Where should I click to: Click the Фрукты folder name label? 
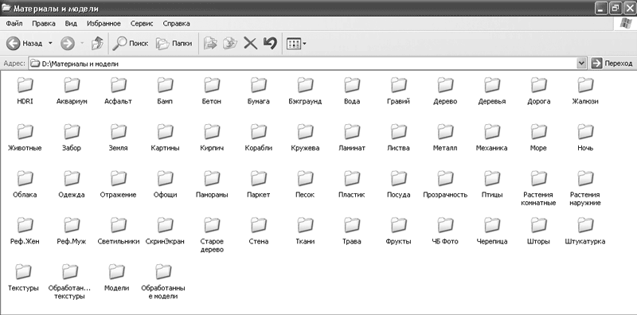[x=399, y=242]
